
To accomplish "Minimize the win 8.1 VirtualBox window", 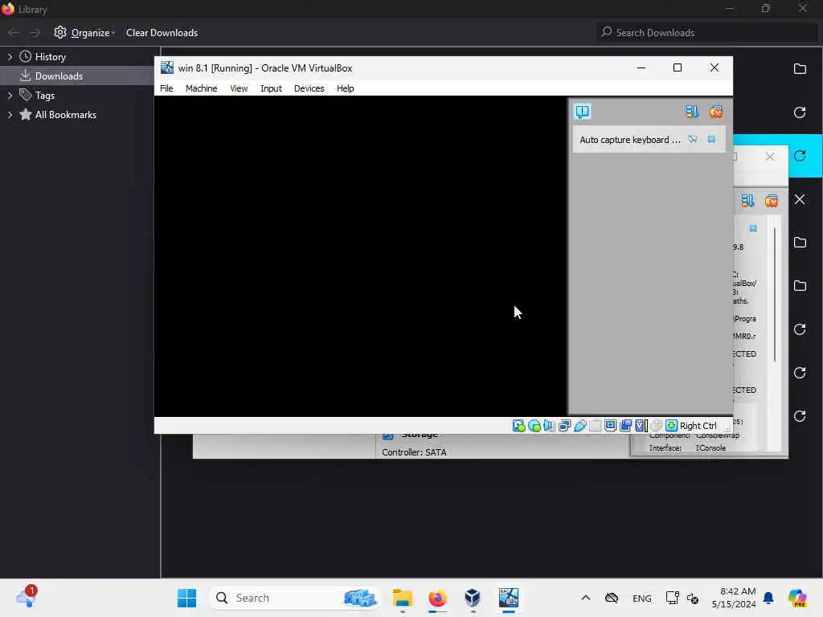I will click(641, 68).
